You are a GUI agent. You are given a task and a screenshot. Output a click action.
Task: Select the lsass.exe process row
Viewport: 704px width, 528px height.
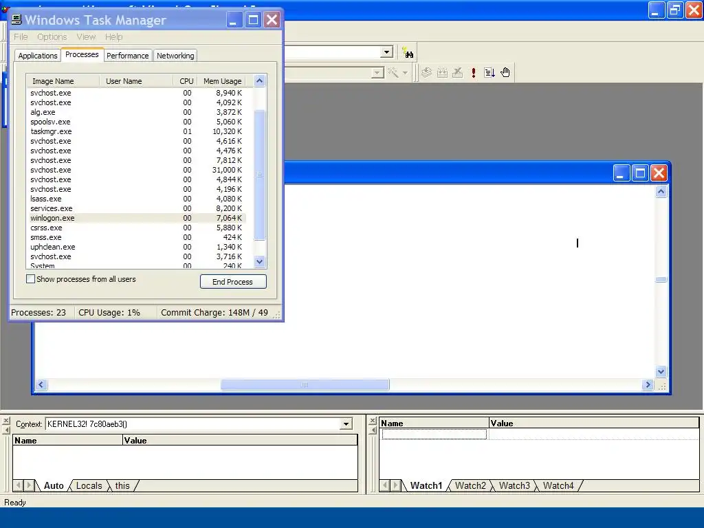tap(136, 199)
